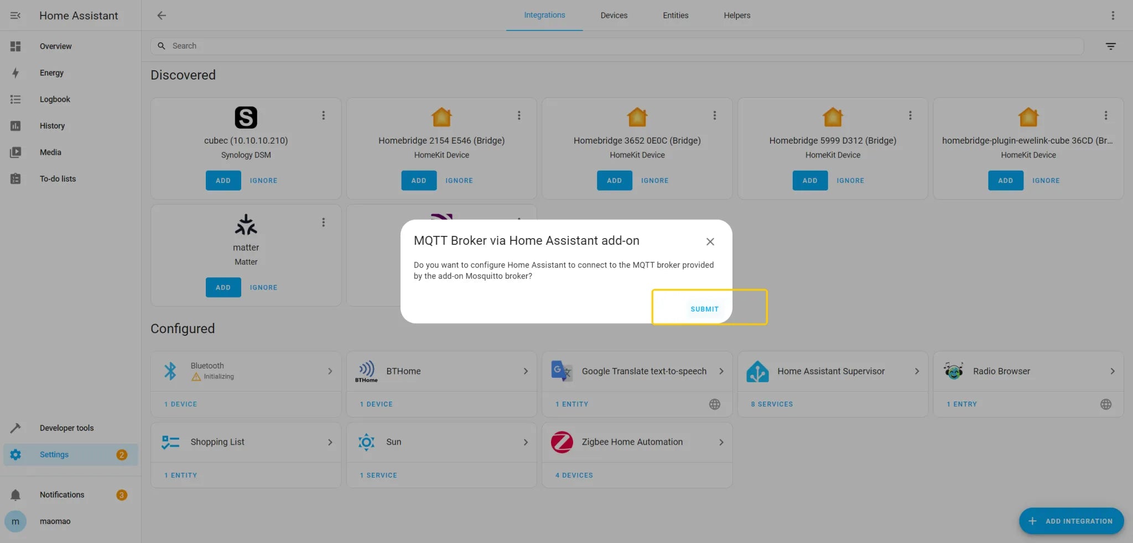Open Homebridge 3652 0E0C card options

click(x=715, y=115)
